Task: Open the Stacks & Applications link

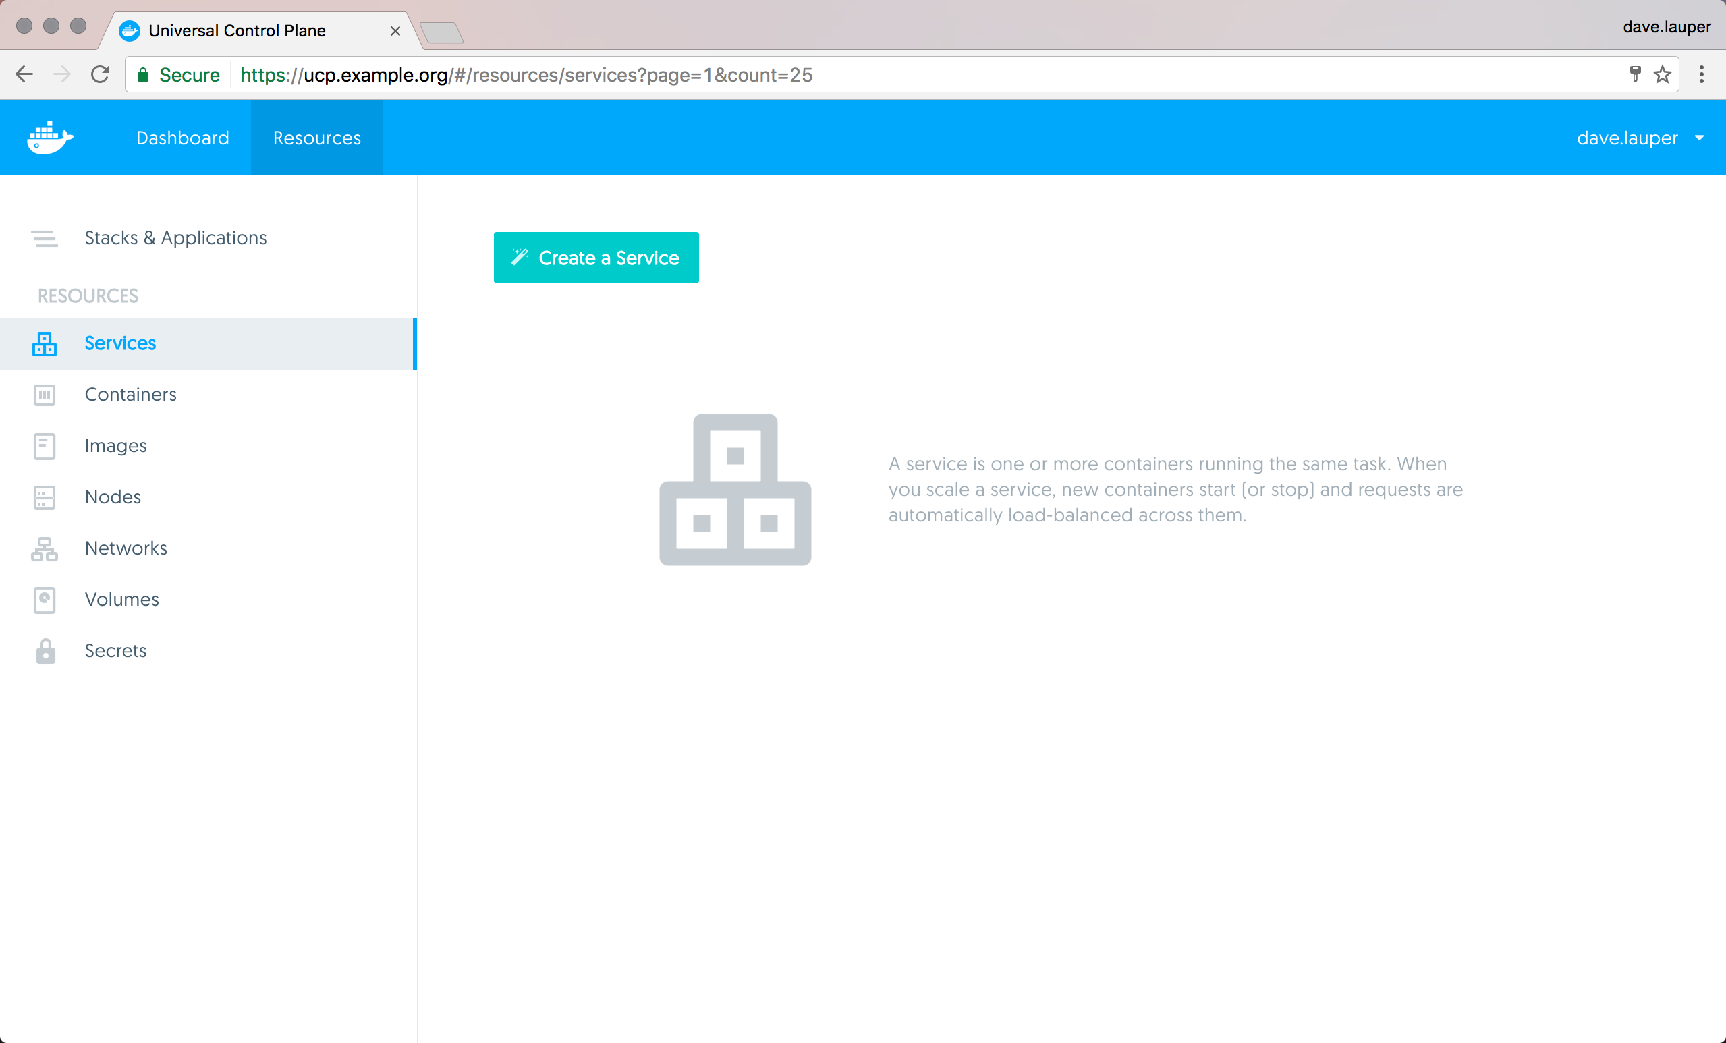Action: [175, 238]
